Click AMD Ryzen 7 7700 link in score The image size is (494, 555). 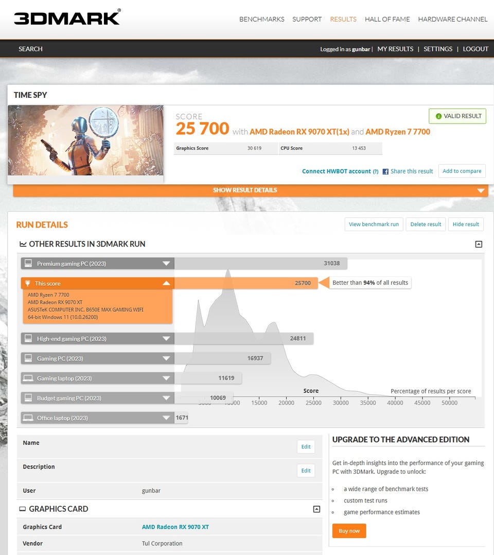[398, 132]
